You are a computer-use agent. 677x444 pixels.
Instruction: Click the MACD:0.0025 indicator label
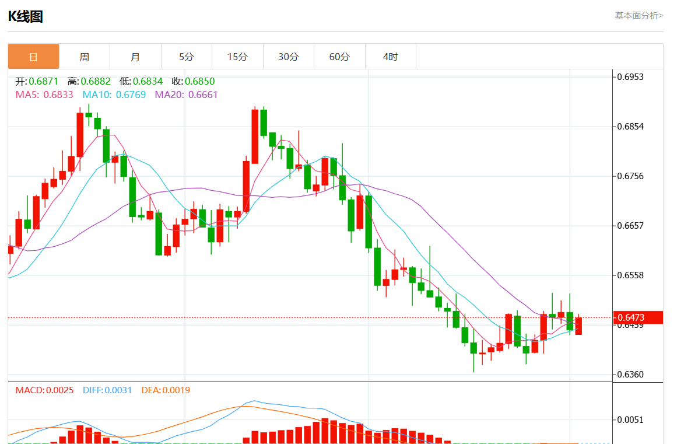(x=44, y=390)
